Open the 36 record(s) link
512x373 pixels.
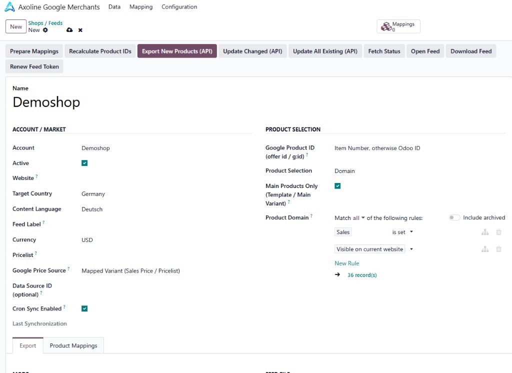[x=362, y=275]
